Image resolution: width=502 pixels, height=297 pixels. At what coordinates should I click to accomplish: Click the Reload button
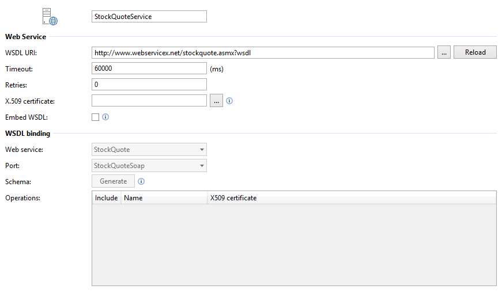coord(475,52)
